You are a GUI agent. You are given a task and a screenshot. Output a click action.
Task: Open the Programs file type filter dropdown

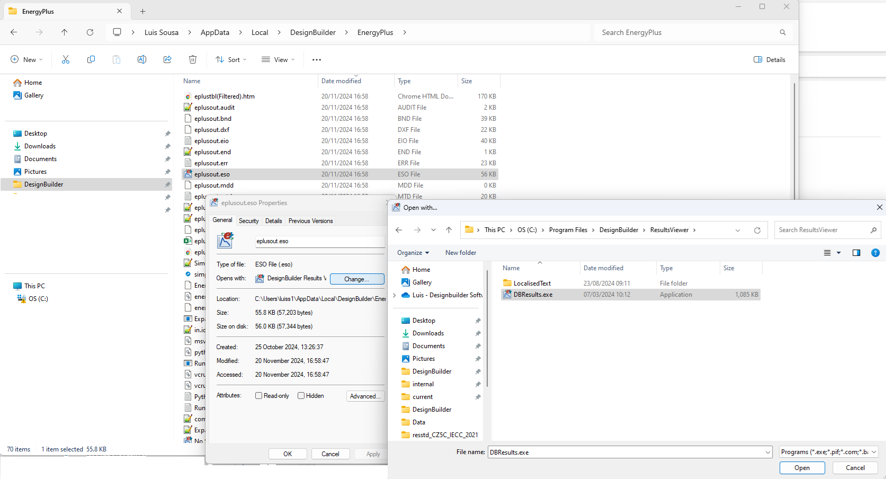829,452
